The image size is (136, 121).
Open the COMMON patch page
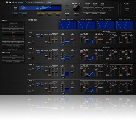[x=13, y=23]
